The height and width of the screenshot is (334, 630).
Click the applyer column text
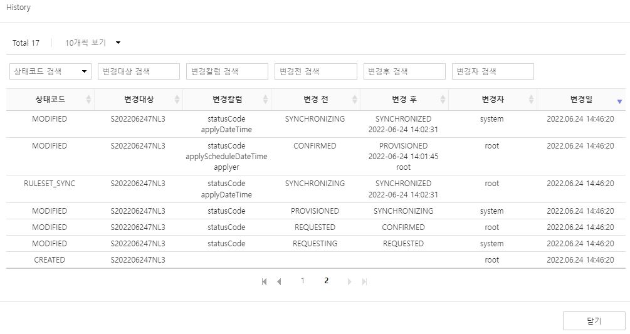pyautogui.click(x=226, y=167)
